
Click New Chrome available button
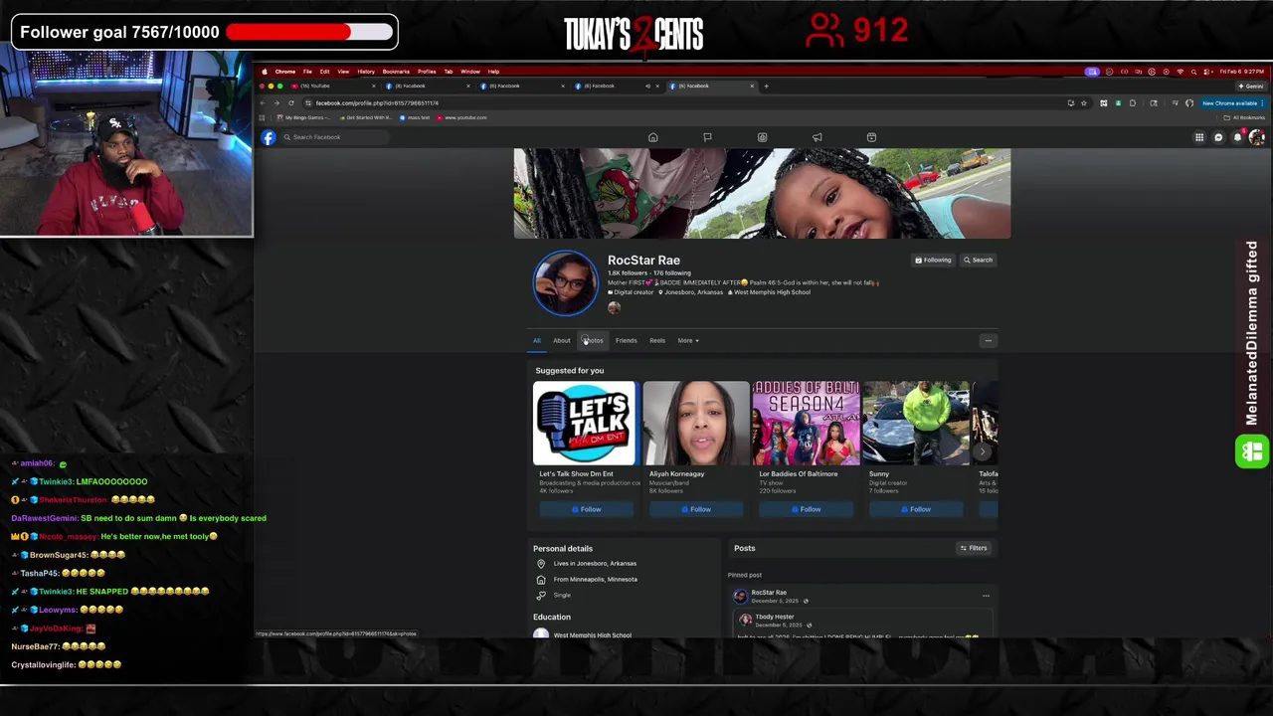(1232, 103)
